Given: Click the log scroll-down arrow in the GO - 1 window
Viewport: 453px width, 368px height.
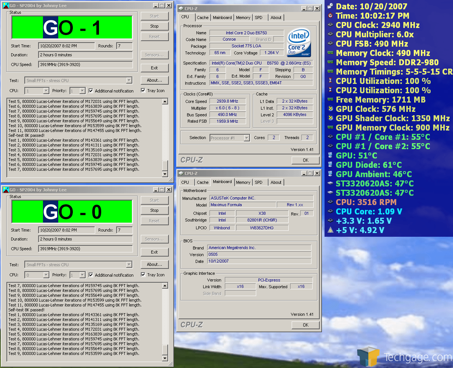Looking at the screenshot, I should point(165,174).
